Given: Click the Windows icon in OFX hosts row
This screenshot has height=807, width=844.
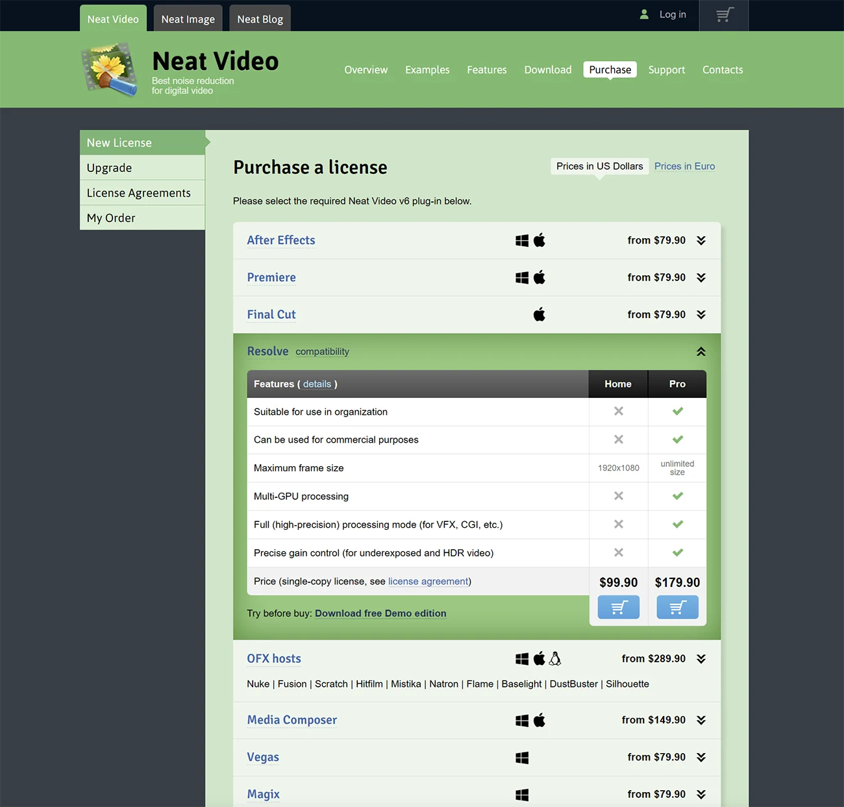Looking at the screenshot, I should tap(522, 658).
